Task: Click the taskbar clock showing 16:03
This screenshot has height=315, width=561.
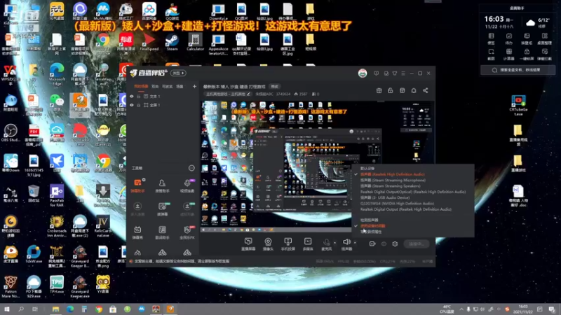Action: 523,309
